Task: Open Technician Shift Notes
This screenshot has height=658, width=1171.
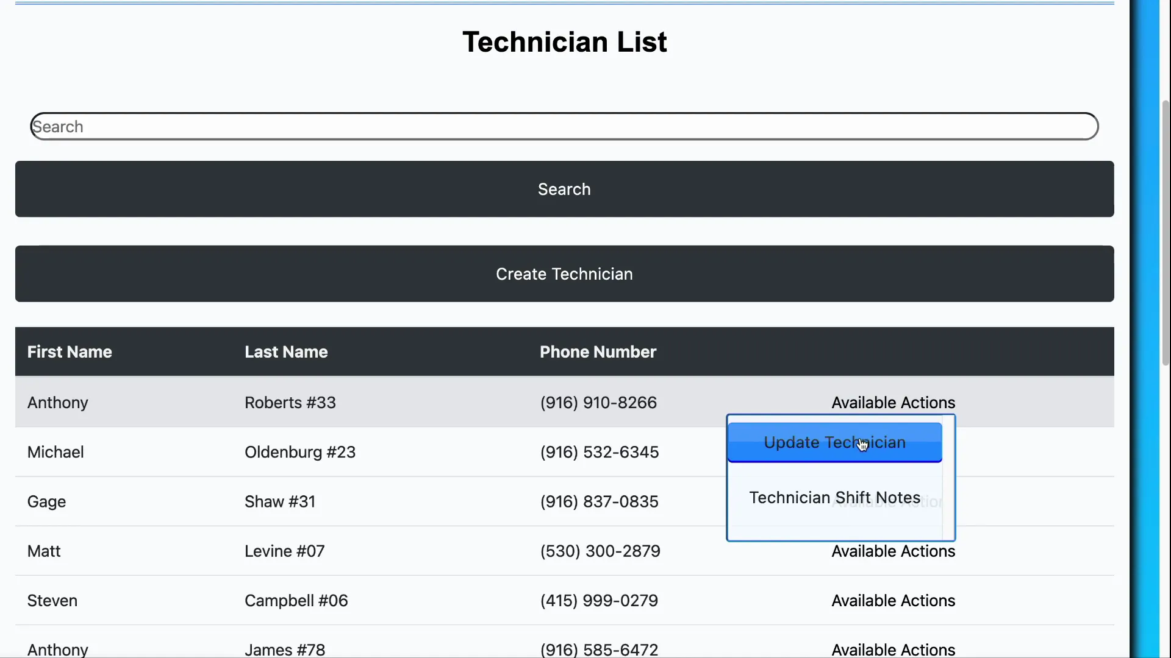Action: coord(834,497)
